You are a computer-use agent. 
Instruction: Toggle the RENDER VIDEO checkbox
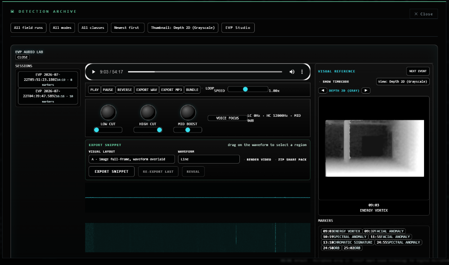point(257,160)
